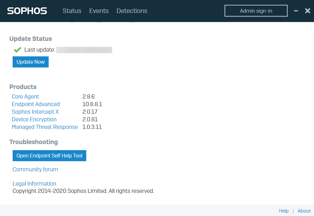Open the Device Encryption product link
Image resolution: width=314 pixels, height=216 pixels.
coord(34,119)
